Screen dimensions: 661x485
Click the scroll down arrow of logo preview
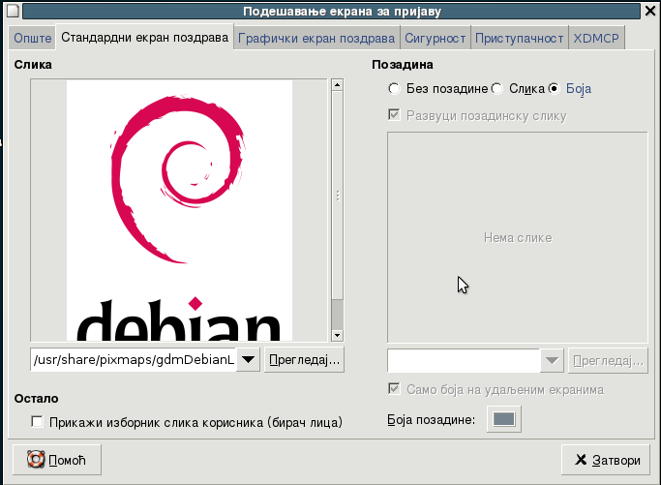tap(337, 335)
